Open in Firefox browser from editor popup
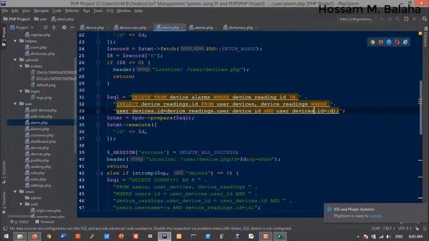Image resolution: width=429 pixels, height=241 pixels. 381,42
